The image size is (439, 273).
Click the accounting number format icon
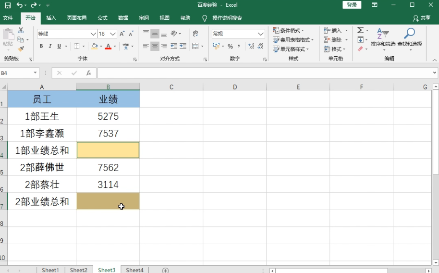(x=216, y=46)
